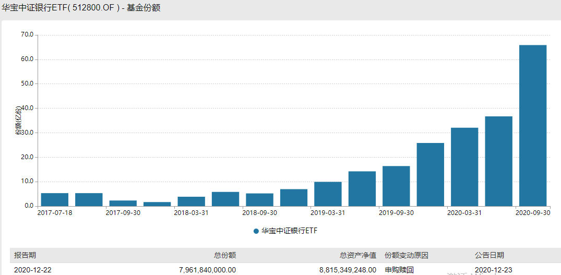Screen dimensions: 561x275
Task: Click the 2018-09-30 x-axis label
Action: pyautogui.click(x=259, y=212)
